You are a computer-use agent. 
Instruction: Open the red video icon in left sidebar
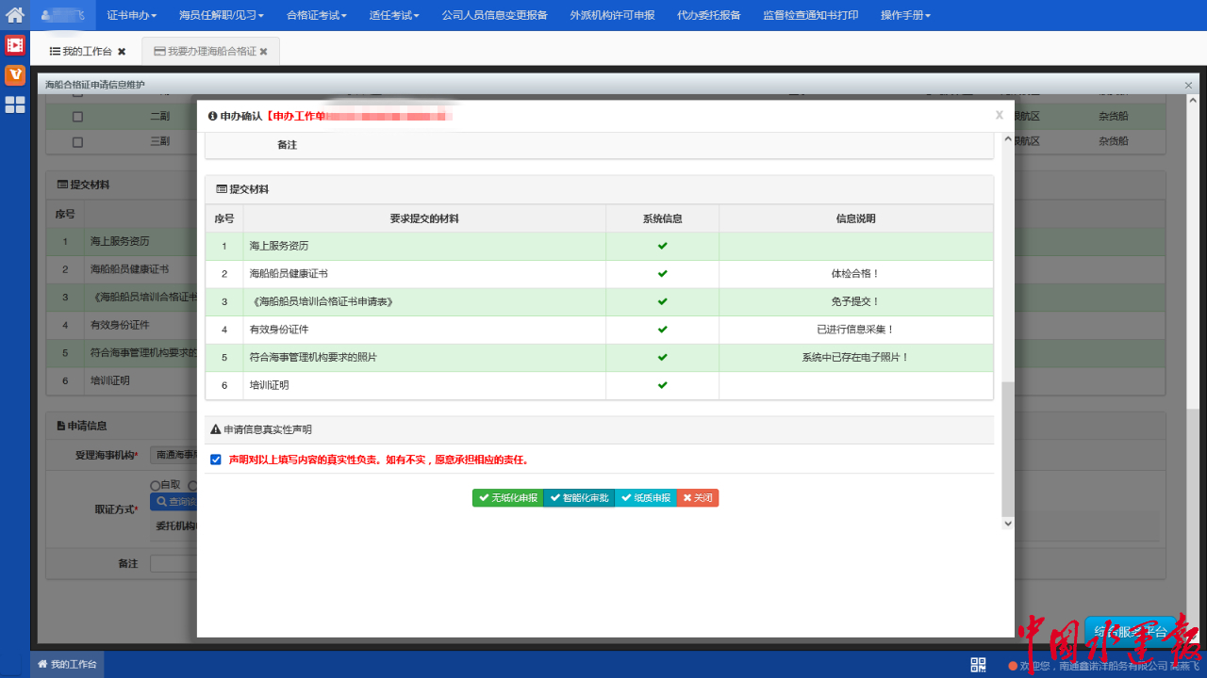pos(15,44)
